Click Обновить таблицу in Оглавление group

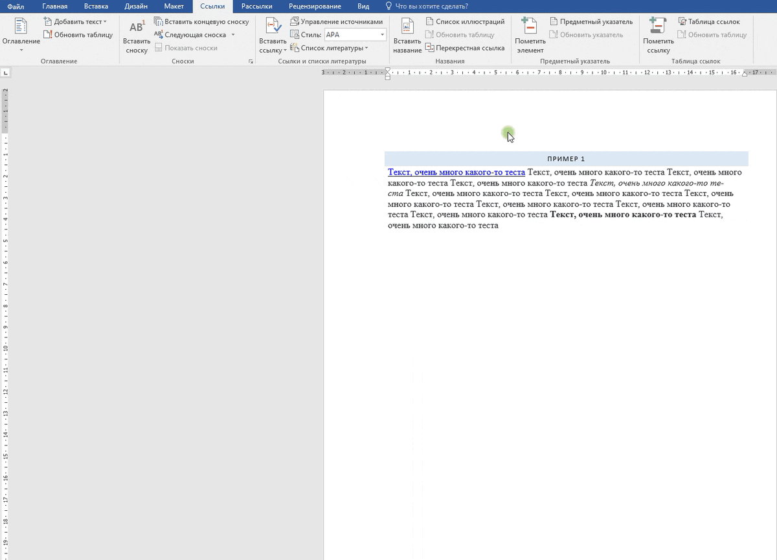pos(78,35)
